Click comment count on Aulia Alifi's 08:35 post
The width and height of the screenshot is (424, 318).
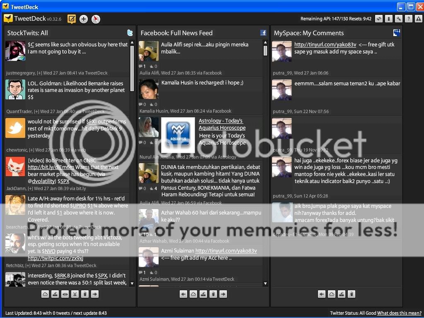point(142,66)
